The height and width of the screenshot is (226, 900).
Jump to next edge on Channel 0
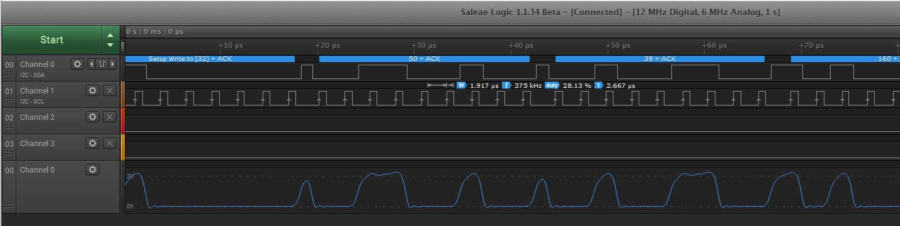coord(113,64)
